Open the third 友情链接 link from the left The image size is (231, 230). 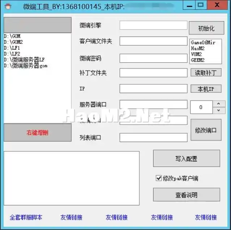coord(162,217)
